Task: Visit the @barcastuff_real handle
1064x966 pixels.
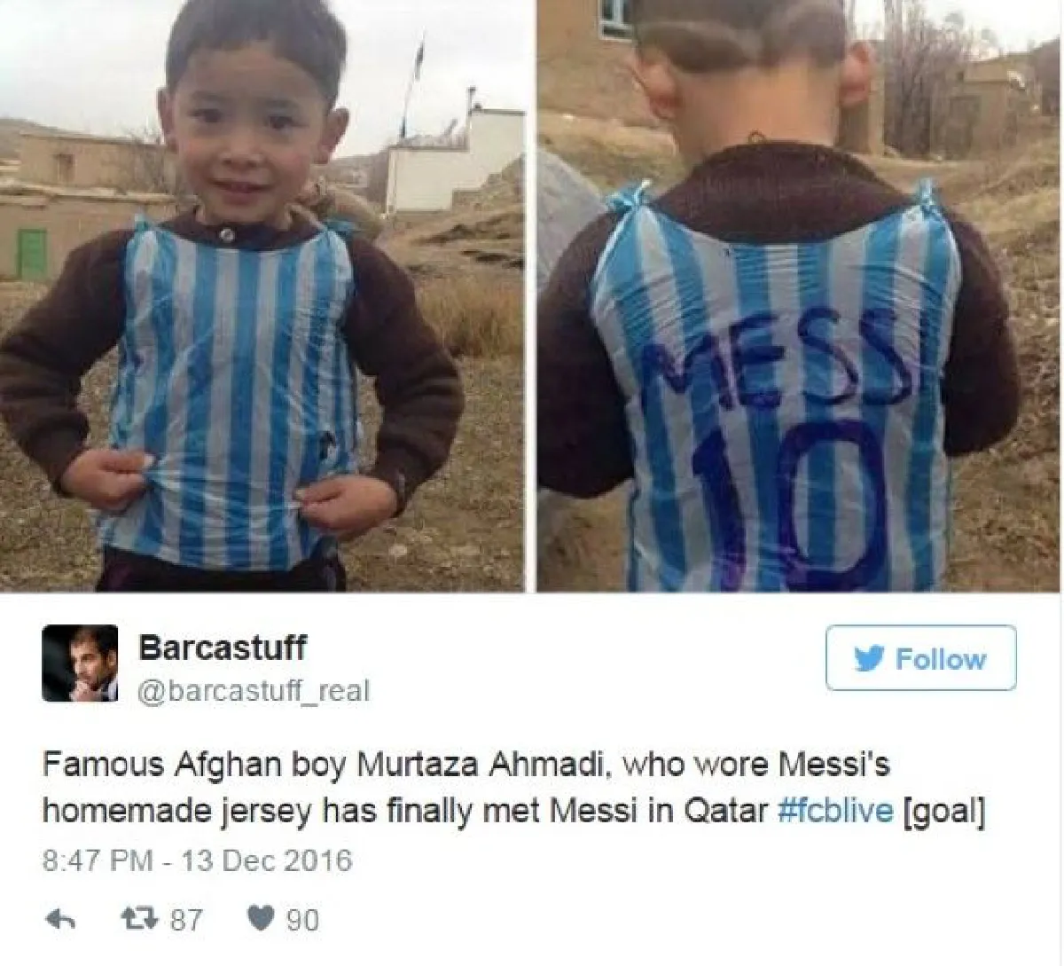Action: pos(254,690)
